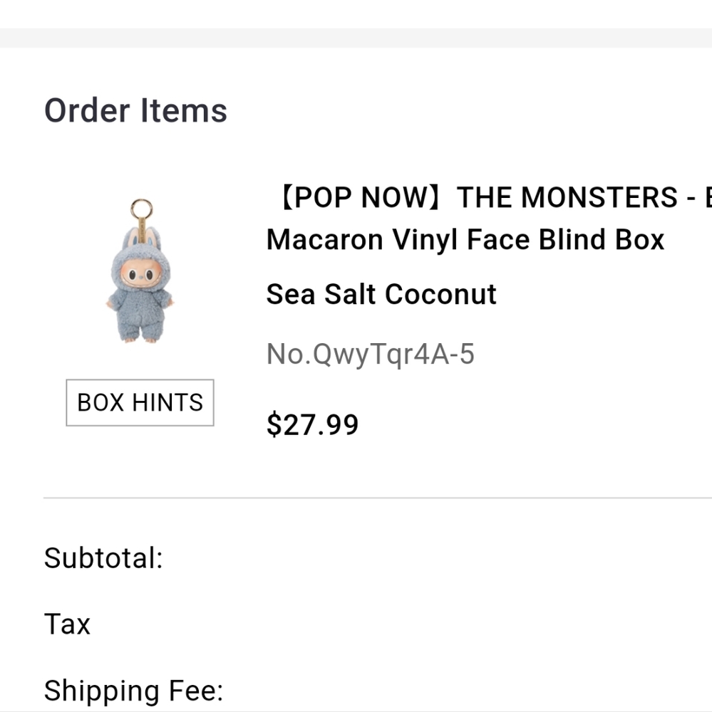Click the Tax row label
712x712 pixels.
pyautogui.click(x=66, y=624)
